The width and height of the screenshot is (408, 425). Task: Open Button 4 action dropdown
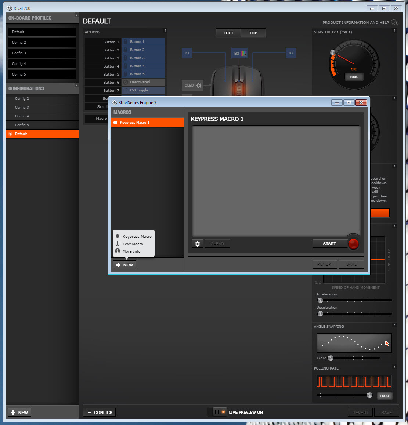(143, 66)
